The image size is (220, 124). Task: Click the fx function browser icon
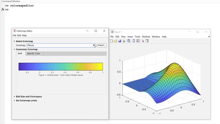(x=3, y=9)
